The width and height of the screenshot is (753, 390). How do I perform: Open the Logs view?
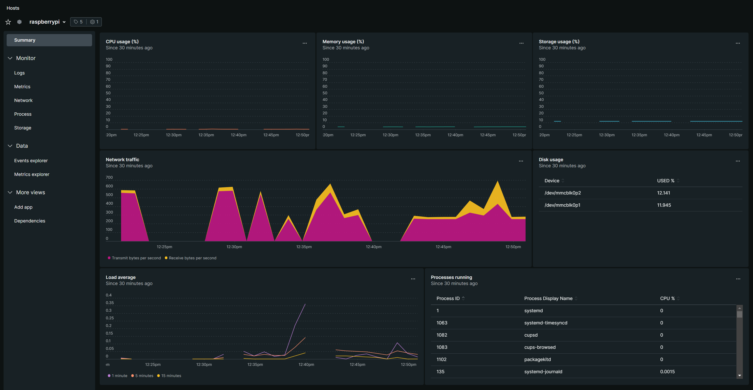pyautogui.click(x=19, y=73)
